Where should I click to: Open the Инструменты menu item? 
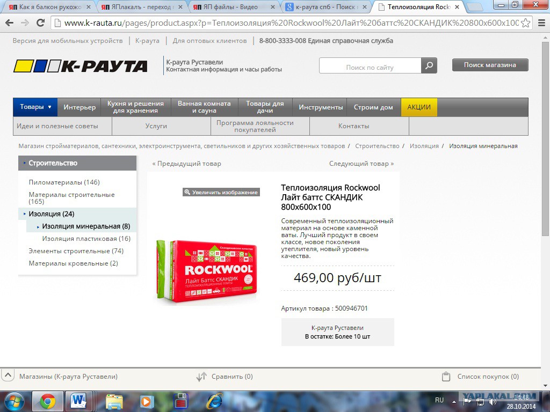click(321, 107)
